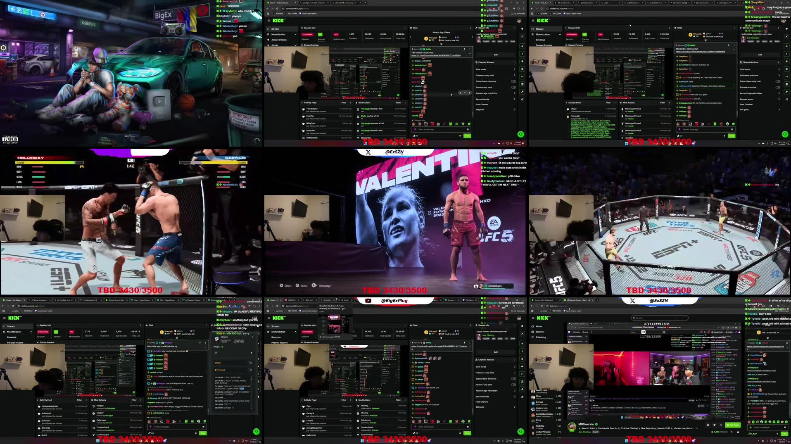Click wrench icon on top-middle dashboard right rail
The image size is (791, 444).
(x=522, y=92)
